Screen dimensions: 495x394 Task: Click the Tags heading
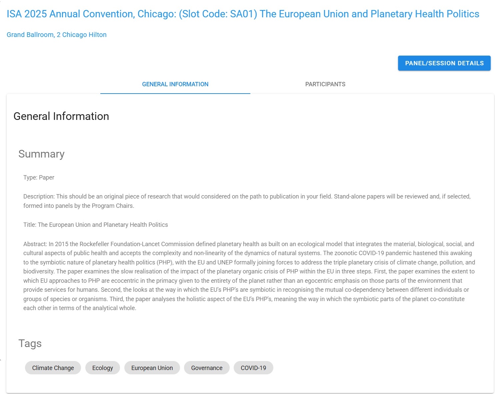point(30,343)
